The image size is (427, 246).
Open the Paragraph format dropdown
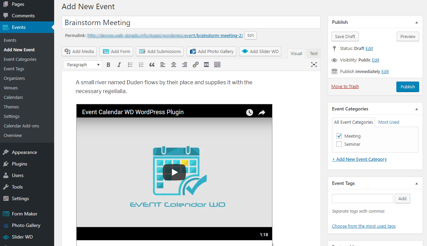pyautogui.click(x=83, y=65)
